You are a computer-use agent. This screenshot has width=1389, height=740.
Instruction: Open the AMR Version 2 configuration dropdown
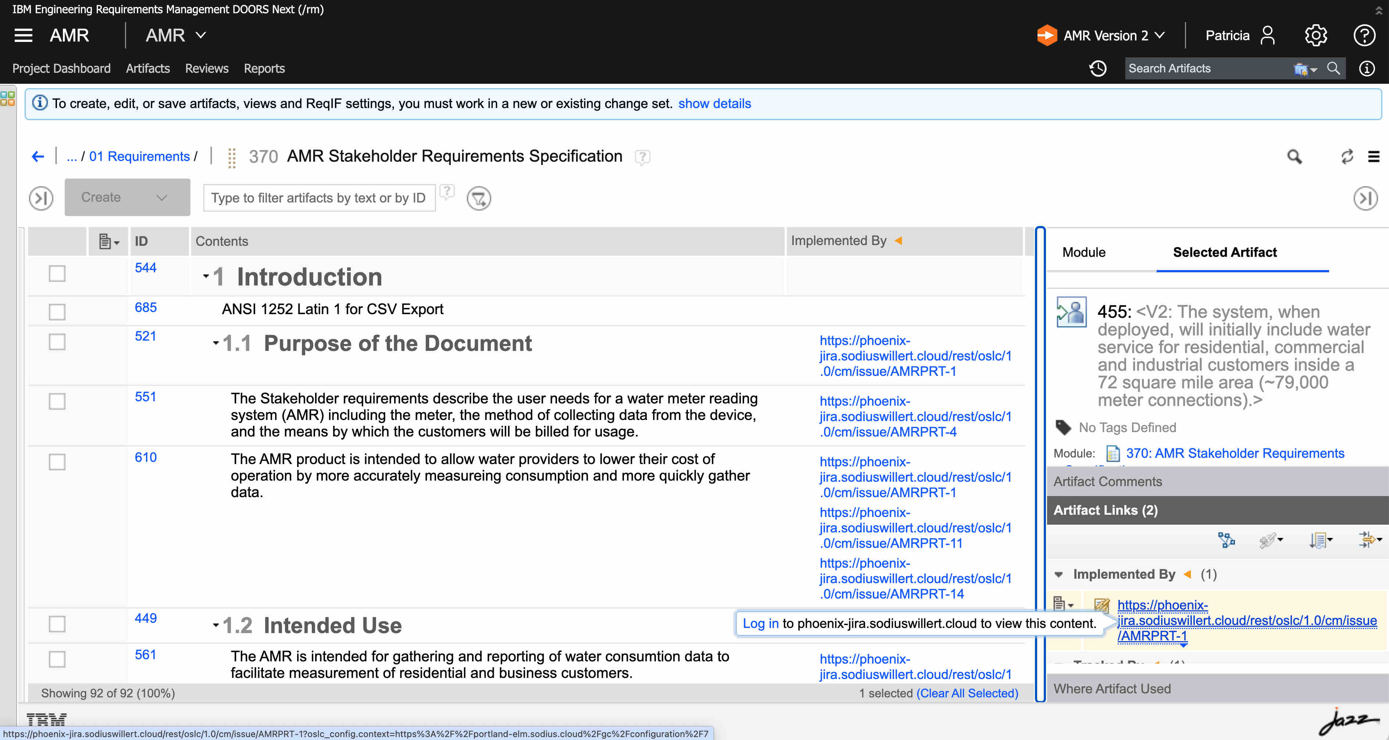point(1114,36)
